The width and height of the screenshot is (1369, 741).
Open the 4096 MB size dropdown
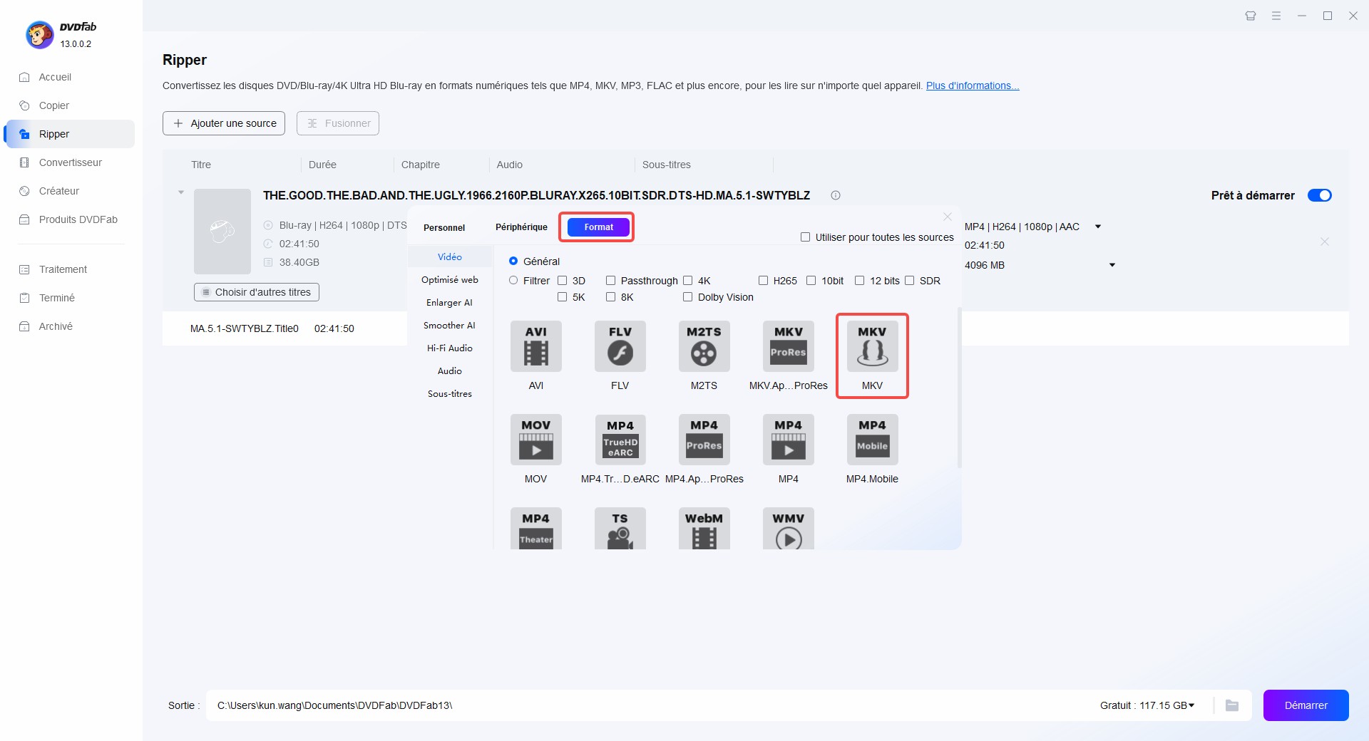pyautogui.click(x=1112, y=265)
